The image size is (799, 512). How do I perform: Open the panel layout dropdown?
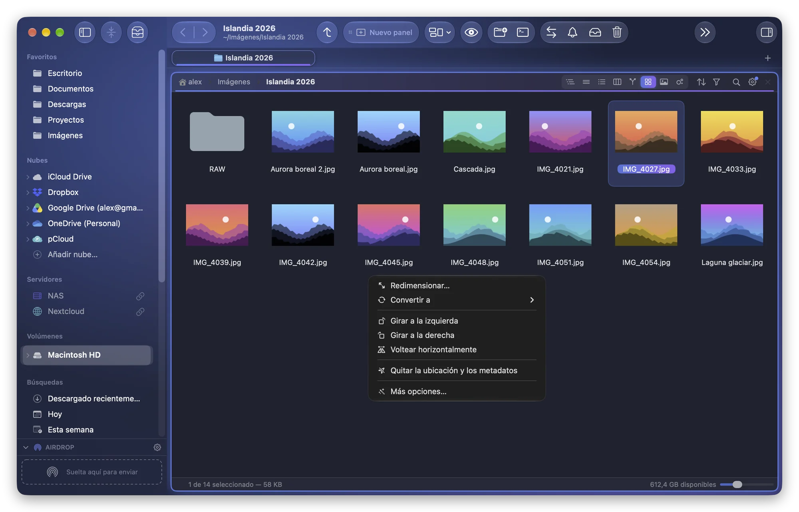coord(439,32)
